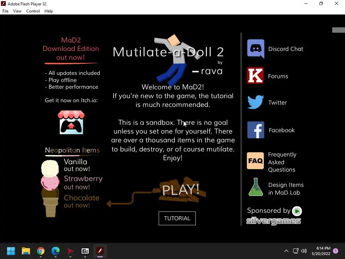This screenshot has width=345, height=259.
Task: Click the -rava author name
Action: 207,71
